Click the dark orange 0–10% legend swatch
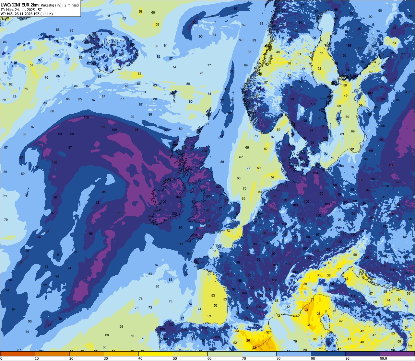 (18, 354)
